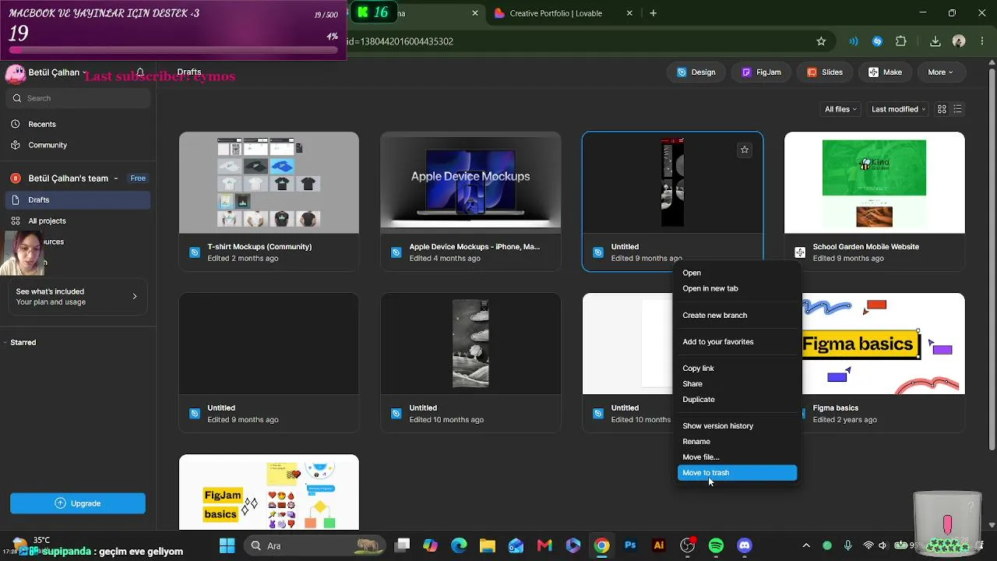
Task: Click the file icon beside School Garden Mobile Website
Action: click(x=800, y=252)
